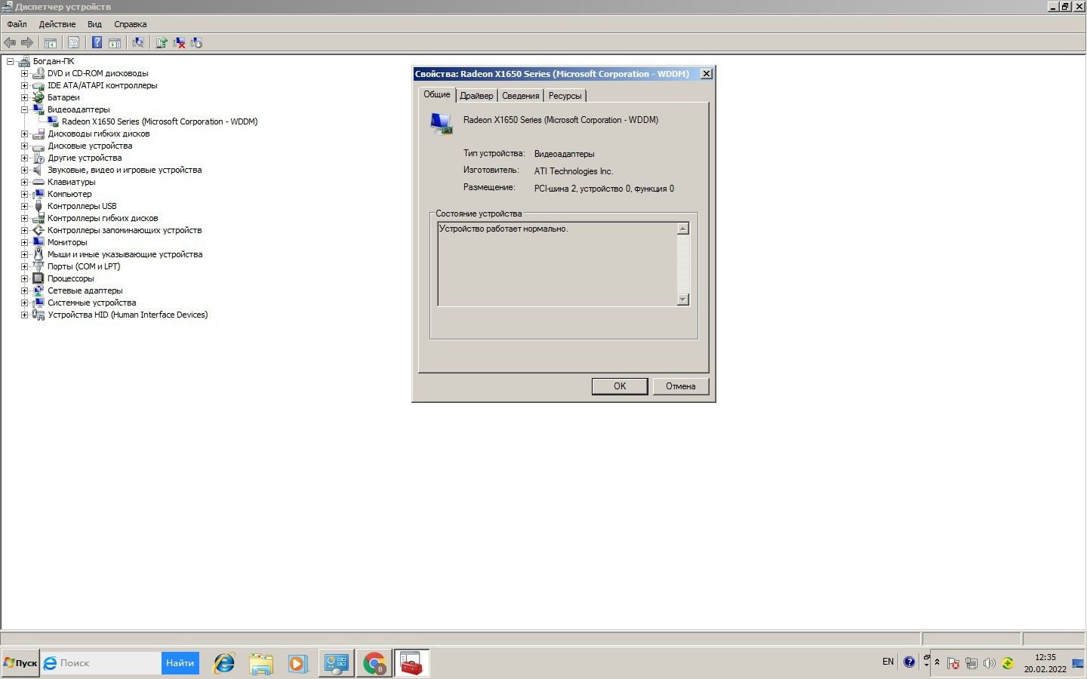Open the Properties toolbar icon
This screenshot has height=679, width=1087.
73,43
